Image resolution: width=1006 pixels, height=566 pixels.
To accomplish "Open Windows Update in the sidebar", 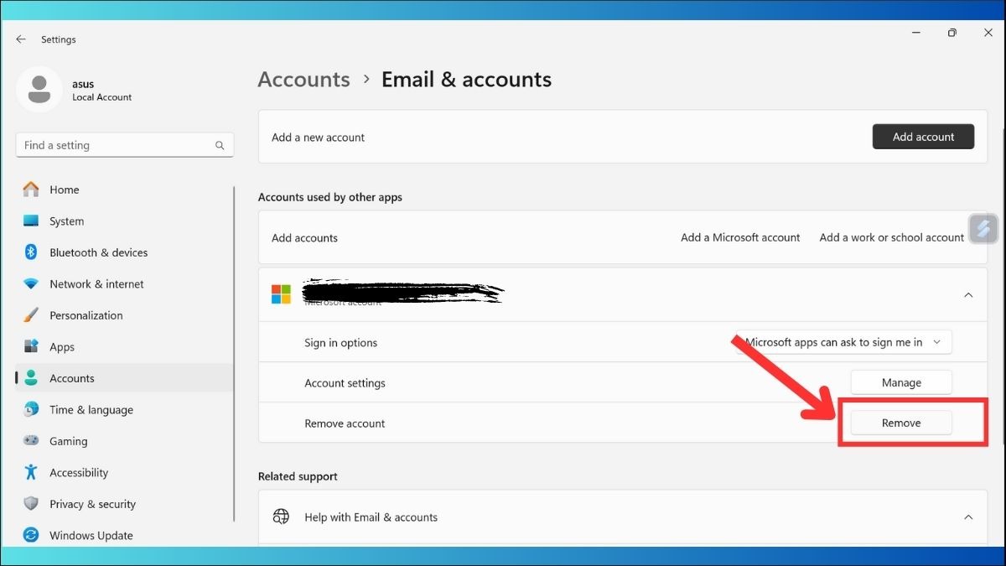I will coord(125,536).
